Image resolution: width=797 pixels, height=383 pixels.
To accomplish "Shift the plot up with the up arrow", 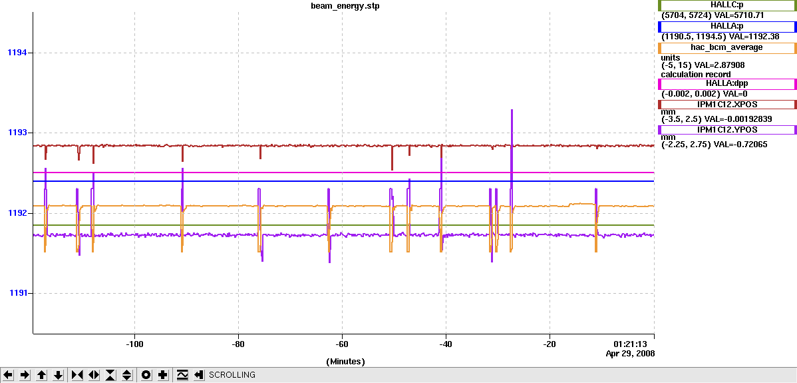I will pyautogui.click(x=42, y=375).
